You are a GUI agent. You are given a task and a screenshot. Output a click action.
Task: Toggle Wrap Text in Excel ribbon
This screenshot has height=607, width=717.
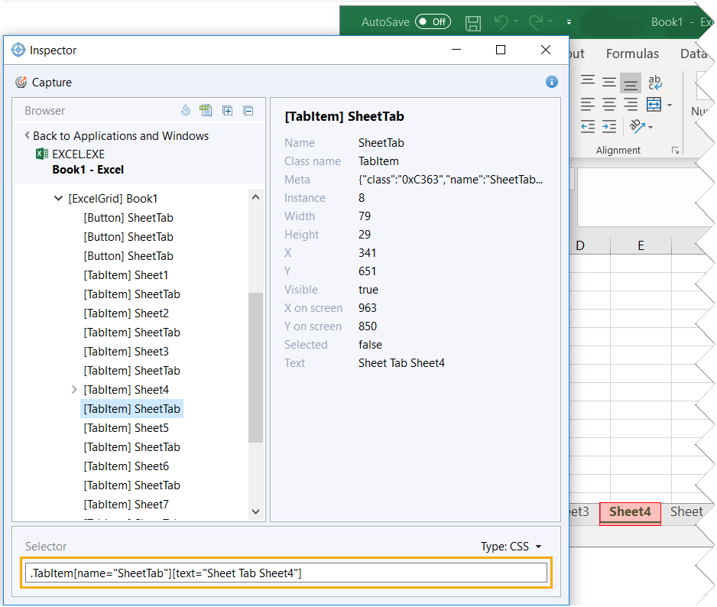(x=655, y=83)
